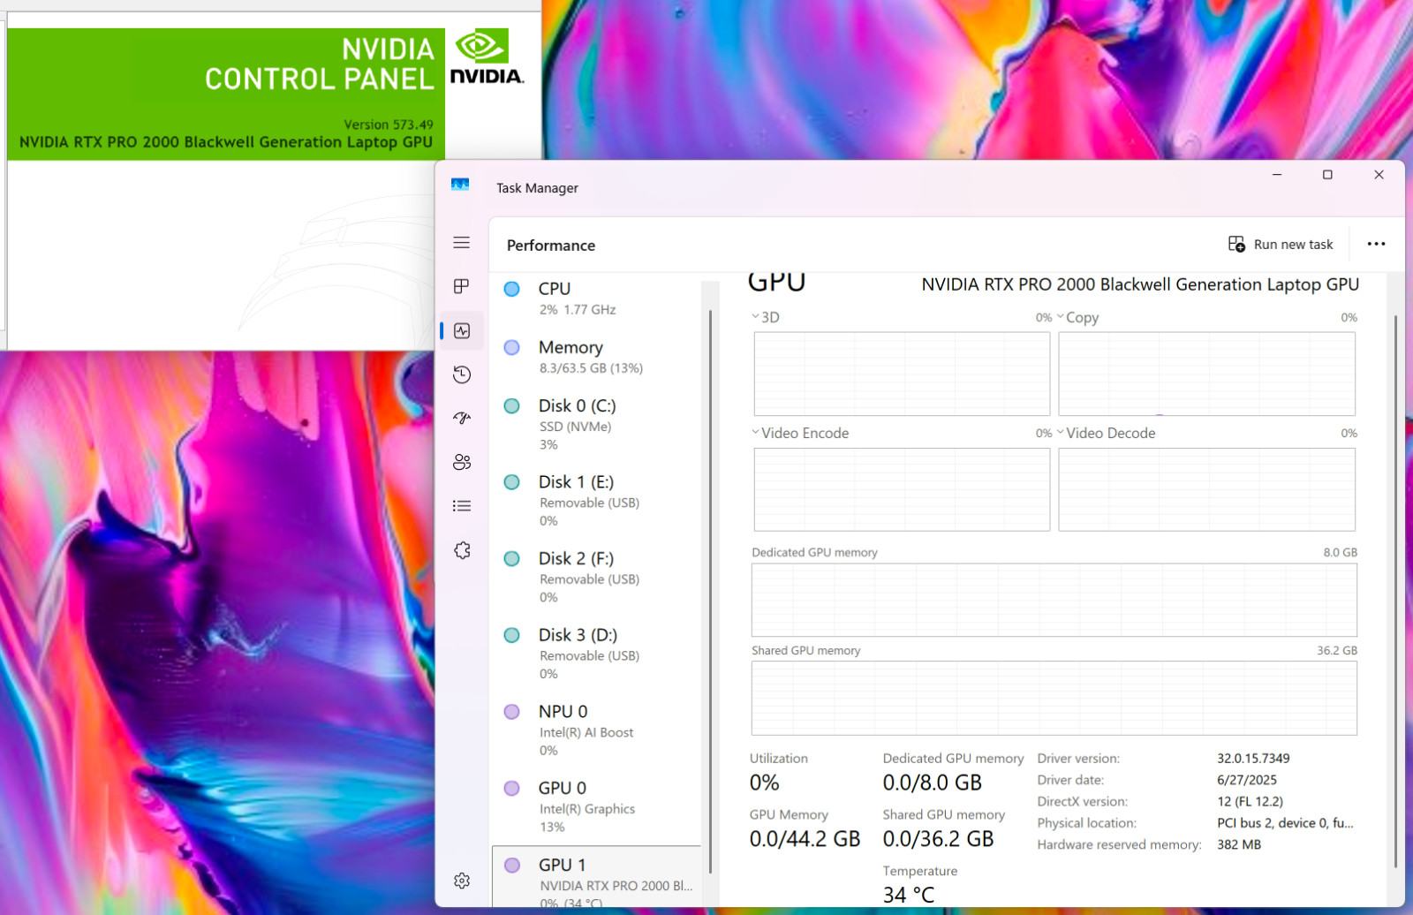Expand the Video Encode graph dropdown
This screenshot has width=1413, height=915.
click(755, 433)
